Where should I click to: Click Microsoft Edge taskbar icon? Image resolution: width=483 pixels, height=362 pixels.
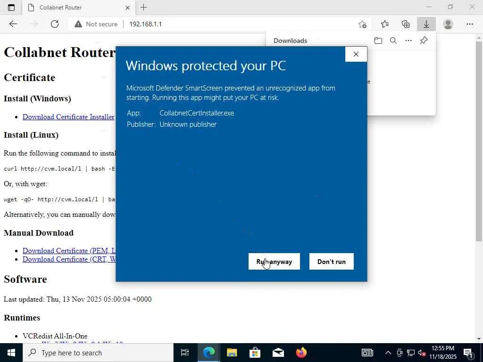click(208, 353)
